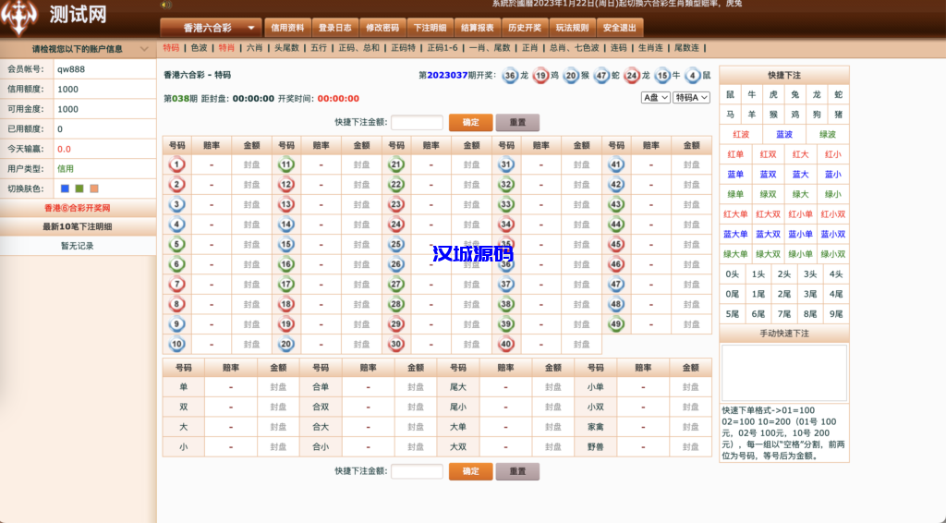Viewport: 946px width, 523px height.
Task: Click drawn result ball 15
Action: (x=662, y=76)
